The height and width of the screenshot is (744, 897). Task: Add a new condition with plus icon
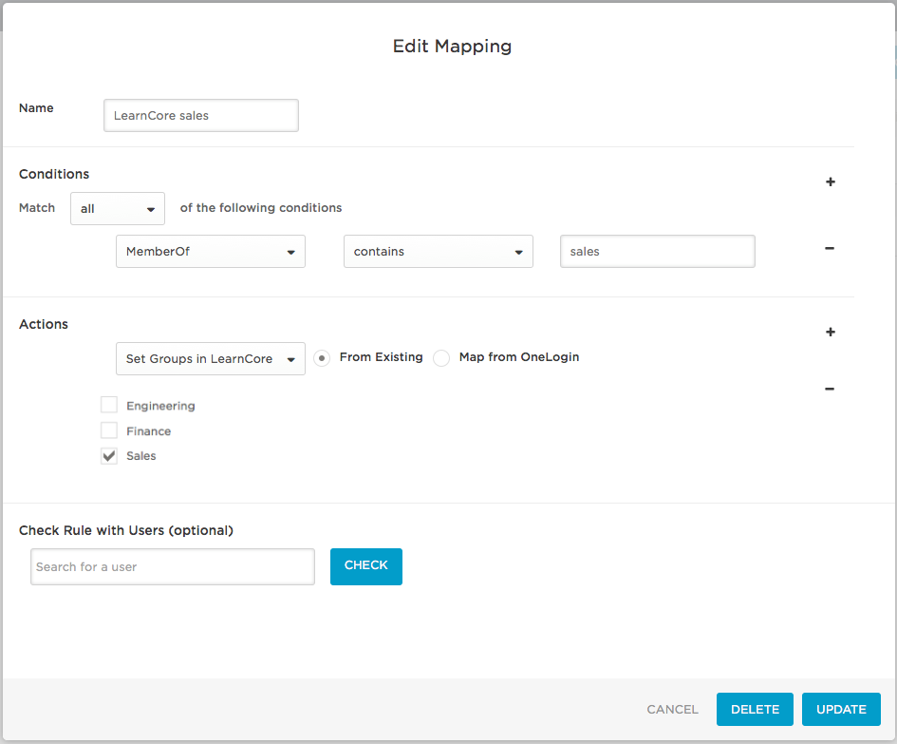[x=830, y=181]
